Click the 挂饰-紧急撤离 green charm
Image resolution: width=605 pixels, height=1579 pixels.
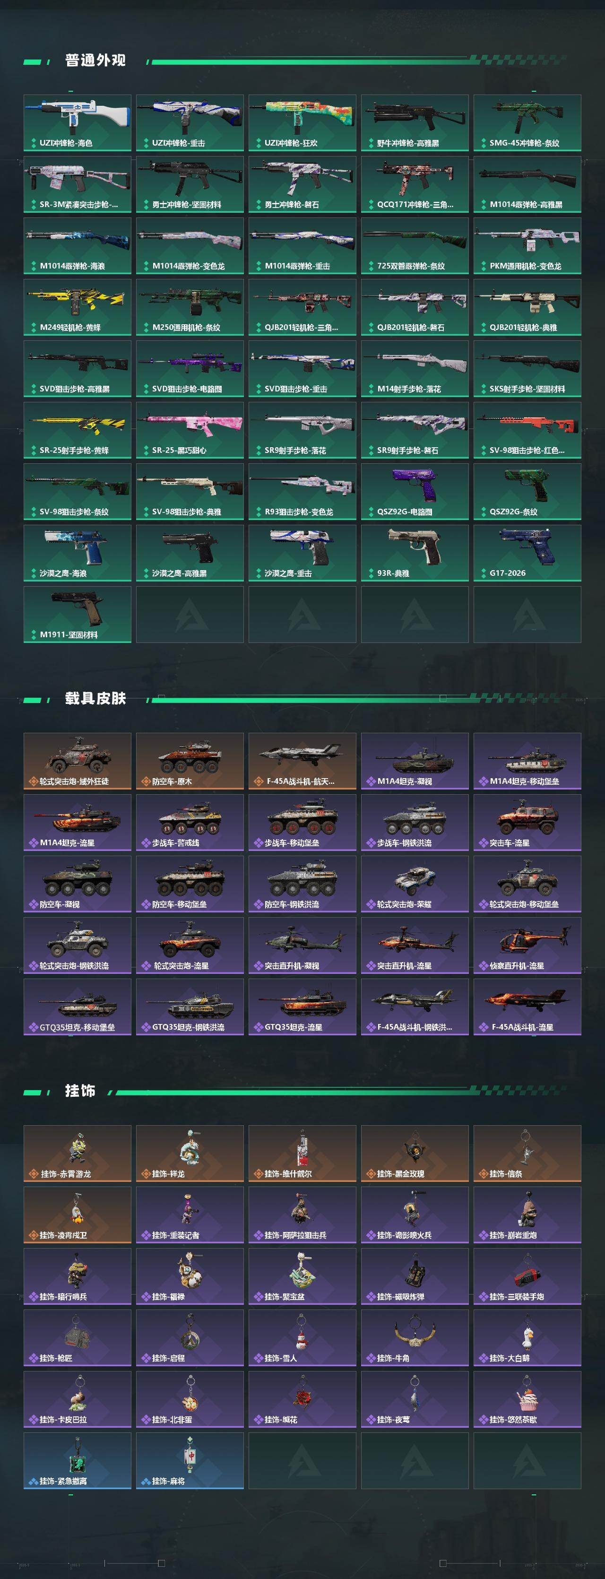tap(77, 1461)
